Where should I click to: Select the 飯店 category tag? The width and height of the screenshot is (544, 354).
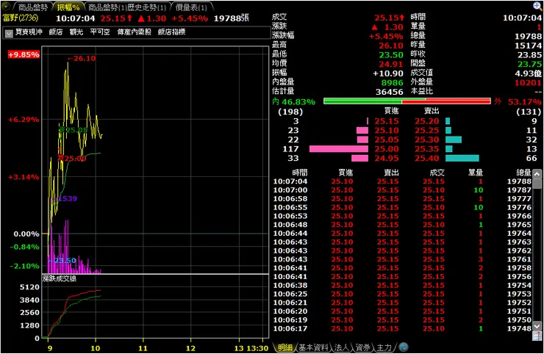coord(56,32)
